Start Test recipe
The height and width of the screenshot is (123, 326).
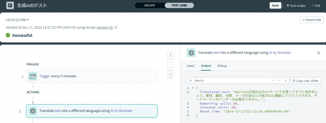[296, 6]
